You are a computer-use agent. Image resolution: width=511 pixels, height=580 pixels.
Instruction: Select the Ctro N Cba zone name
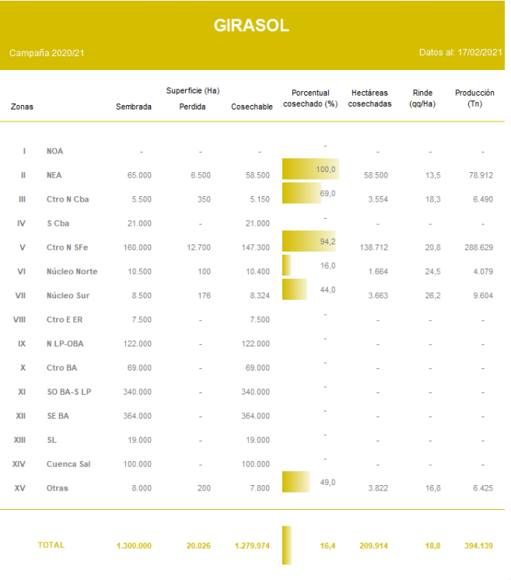click(68, 199)
